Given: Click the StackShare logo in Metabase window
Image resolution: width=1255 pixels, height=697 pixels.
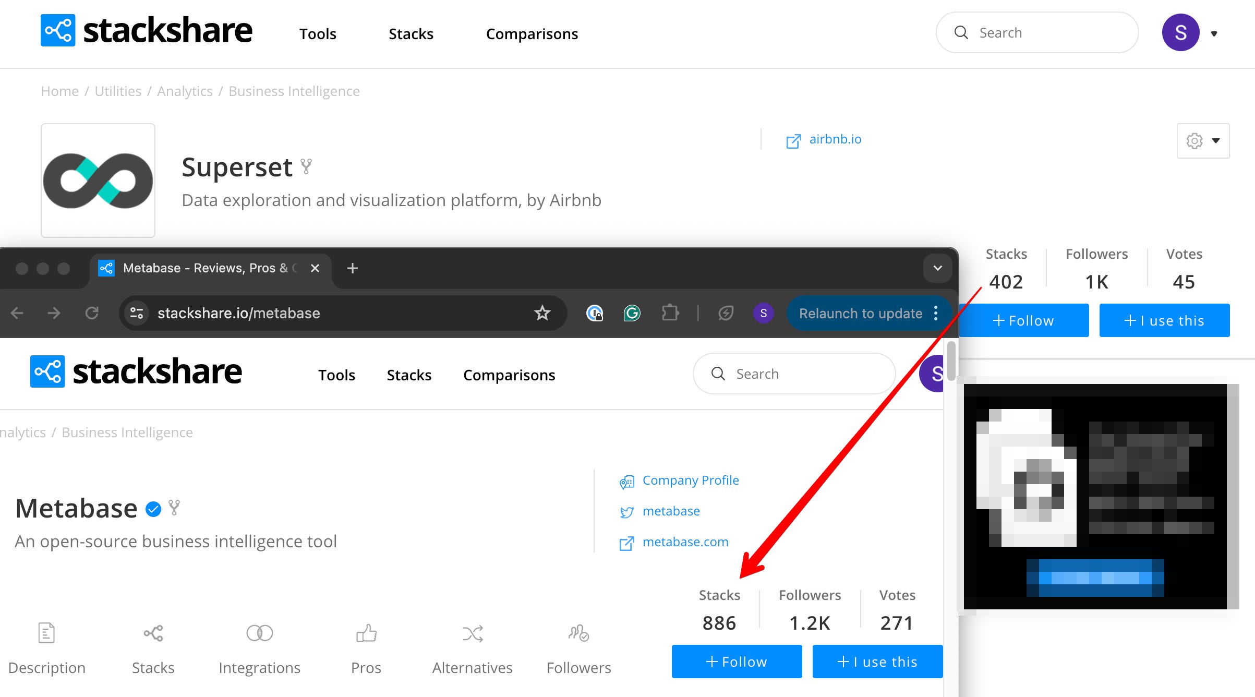Looking at the screenshot, I should click(x=136, y=371).
